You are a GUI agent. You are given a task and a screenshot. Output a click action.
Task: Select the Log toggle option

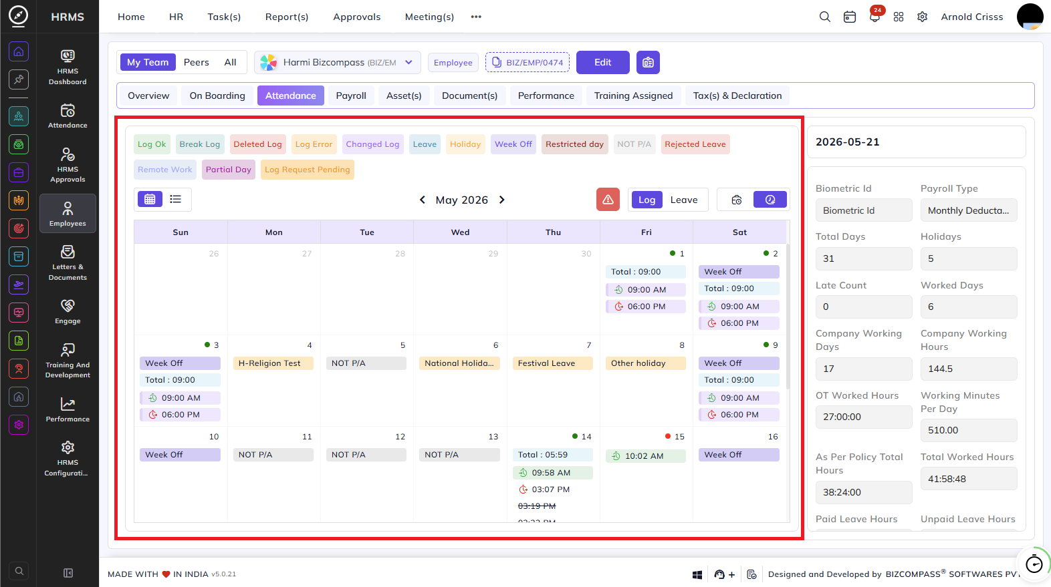647,200
